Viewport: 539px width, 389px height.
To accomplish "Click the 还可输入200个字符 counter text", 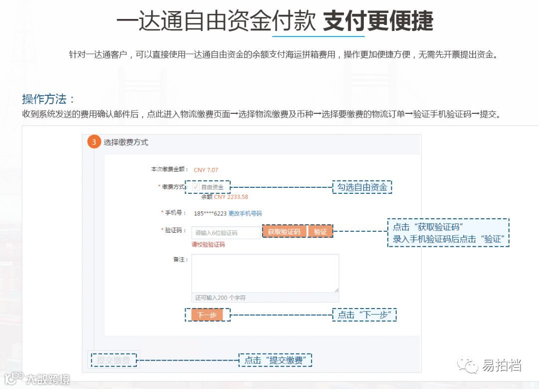I will 221,298.
